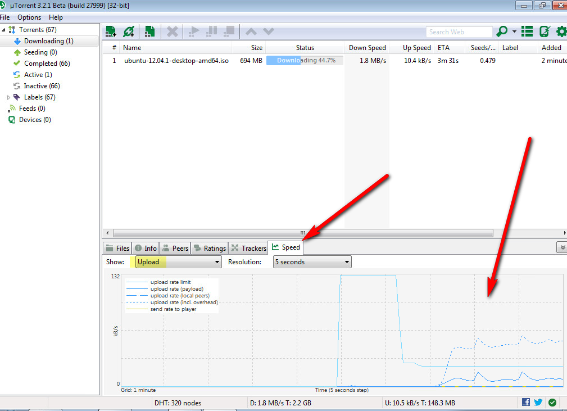Select the Create New Torrent icon
Viewport: 567px width, 411px height.
click(149, 31)
